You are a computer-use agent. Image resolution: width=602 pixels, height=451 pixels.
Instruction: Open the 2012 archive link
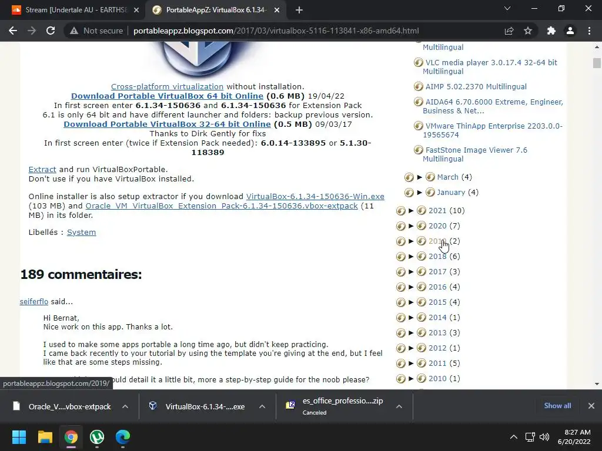[437, 348]
